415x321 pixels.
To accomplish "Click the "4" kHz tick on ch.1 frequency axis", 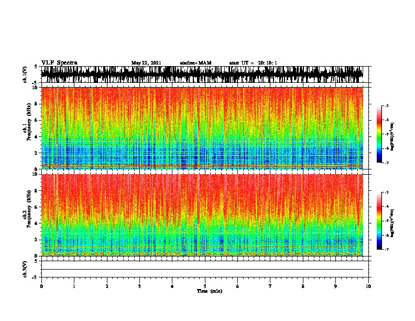I will pos(37,137).
